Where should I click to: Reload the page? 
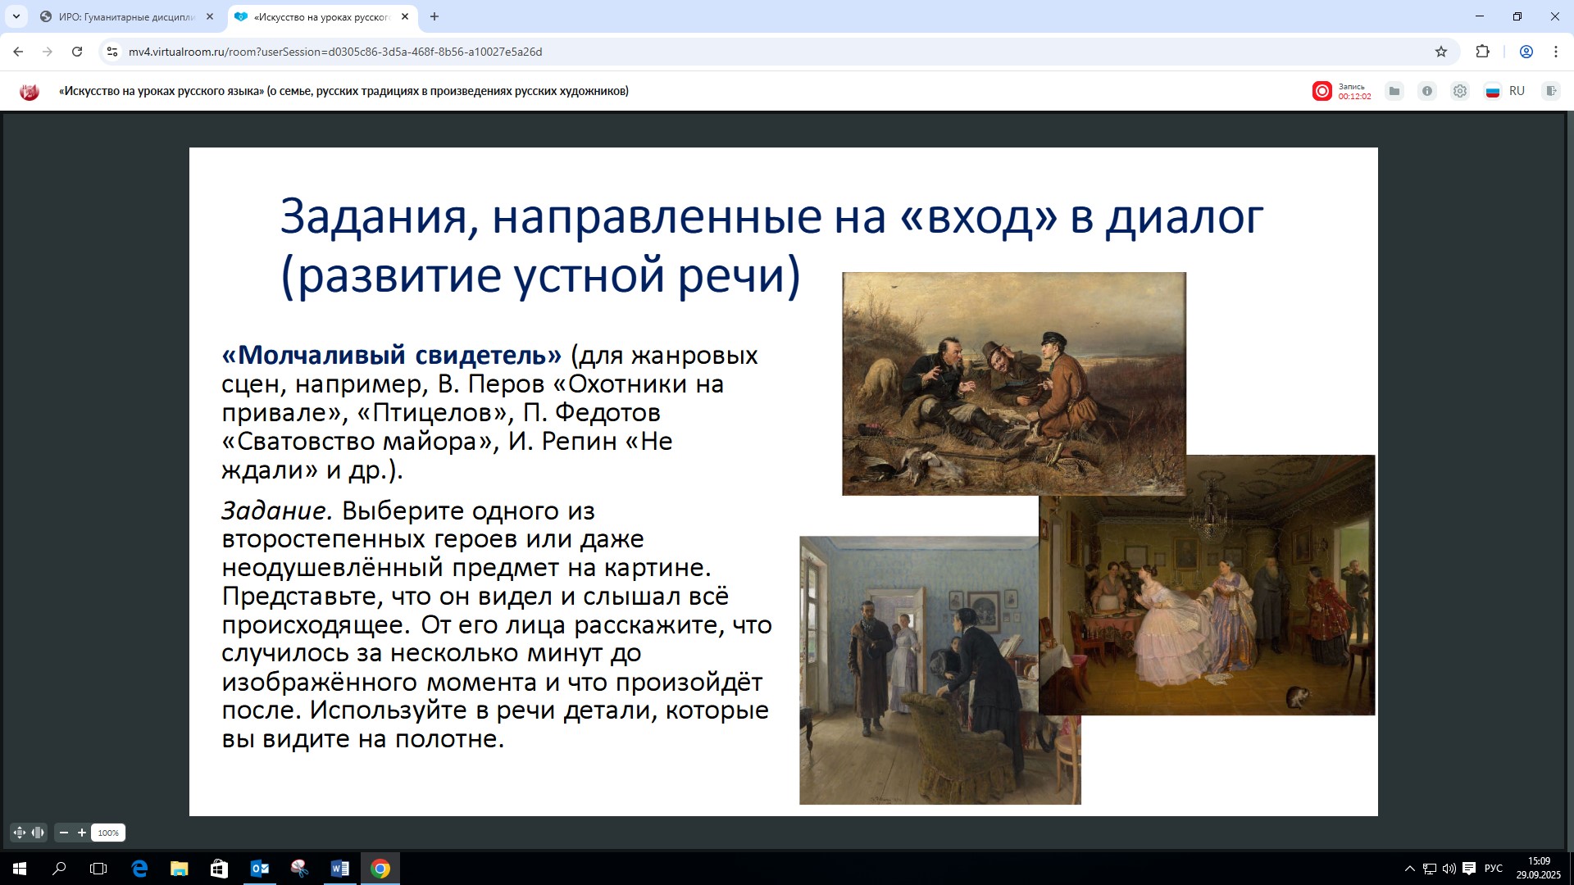pos(77,52)
